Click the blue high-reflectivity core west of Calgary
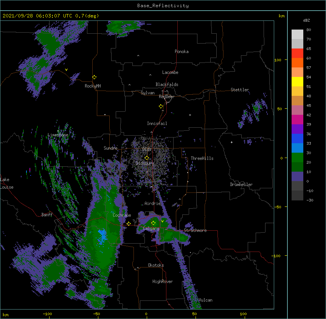The height and width of the screenshot is (319, 326). pyautogui.click(x=102, y=236)
